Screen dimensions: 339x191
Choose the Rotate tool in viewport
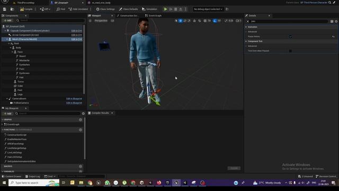pos(185,21)
